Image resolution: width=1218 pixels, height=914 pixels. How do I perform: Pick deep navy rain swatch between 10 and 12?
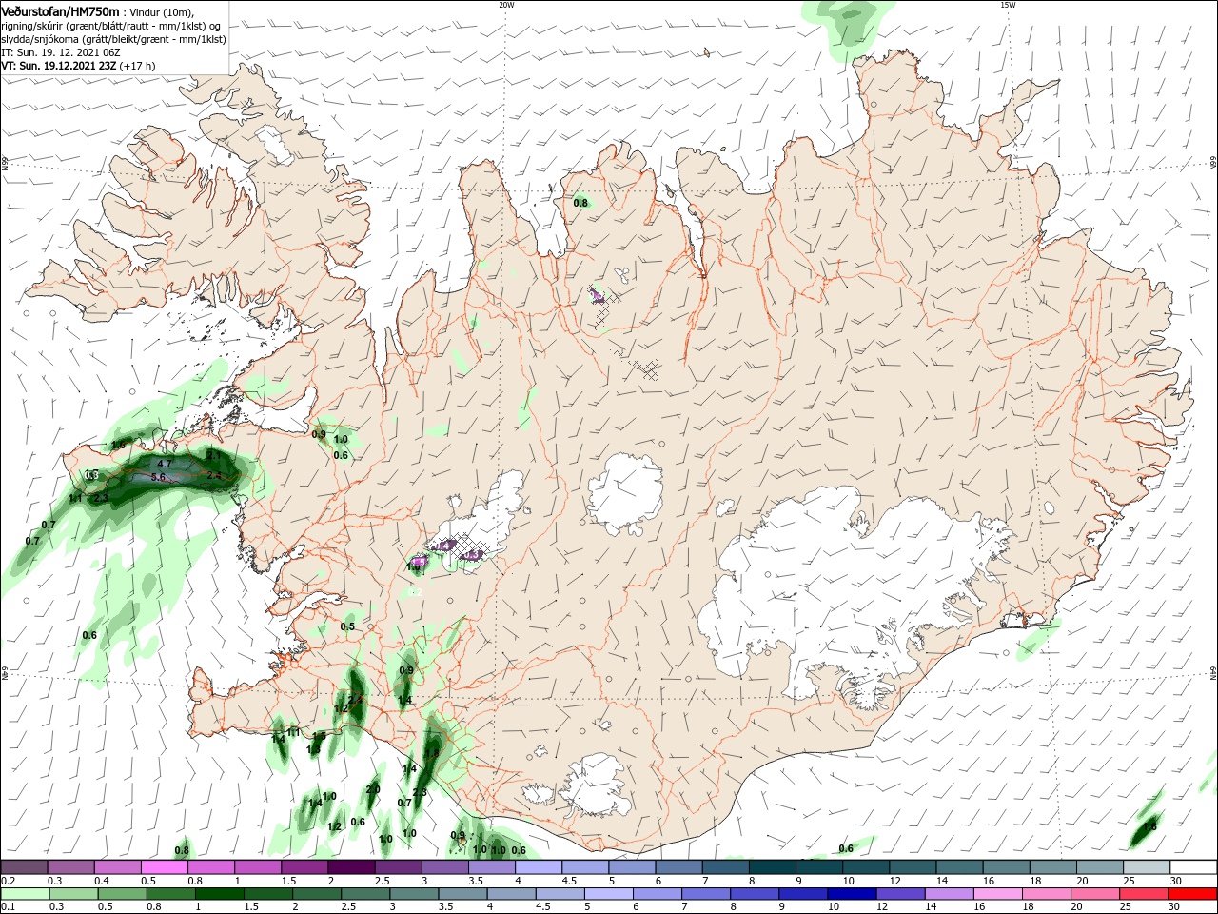tap(852, 894)
